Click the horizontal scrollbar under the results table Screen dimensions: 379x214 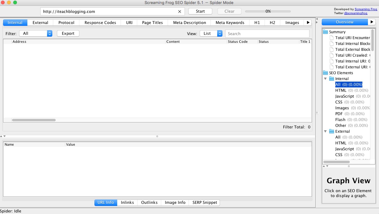(34, 120)
